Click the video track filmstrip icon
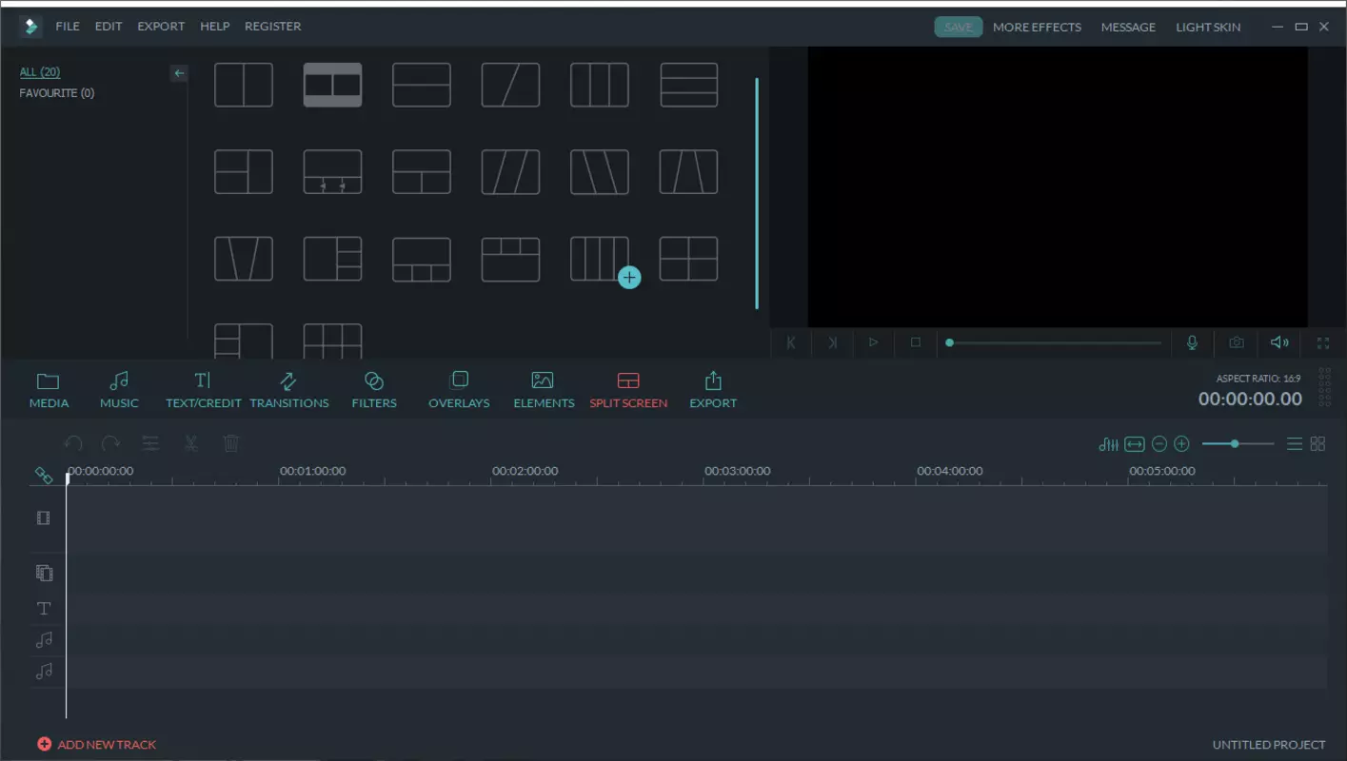This screenshot has width=1347, height=761. pyautogui.click(x=43, y=518)
